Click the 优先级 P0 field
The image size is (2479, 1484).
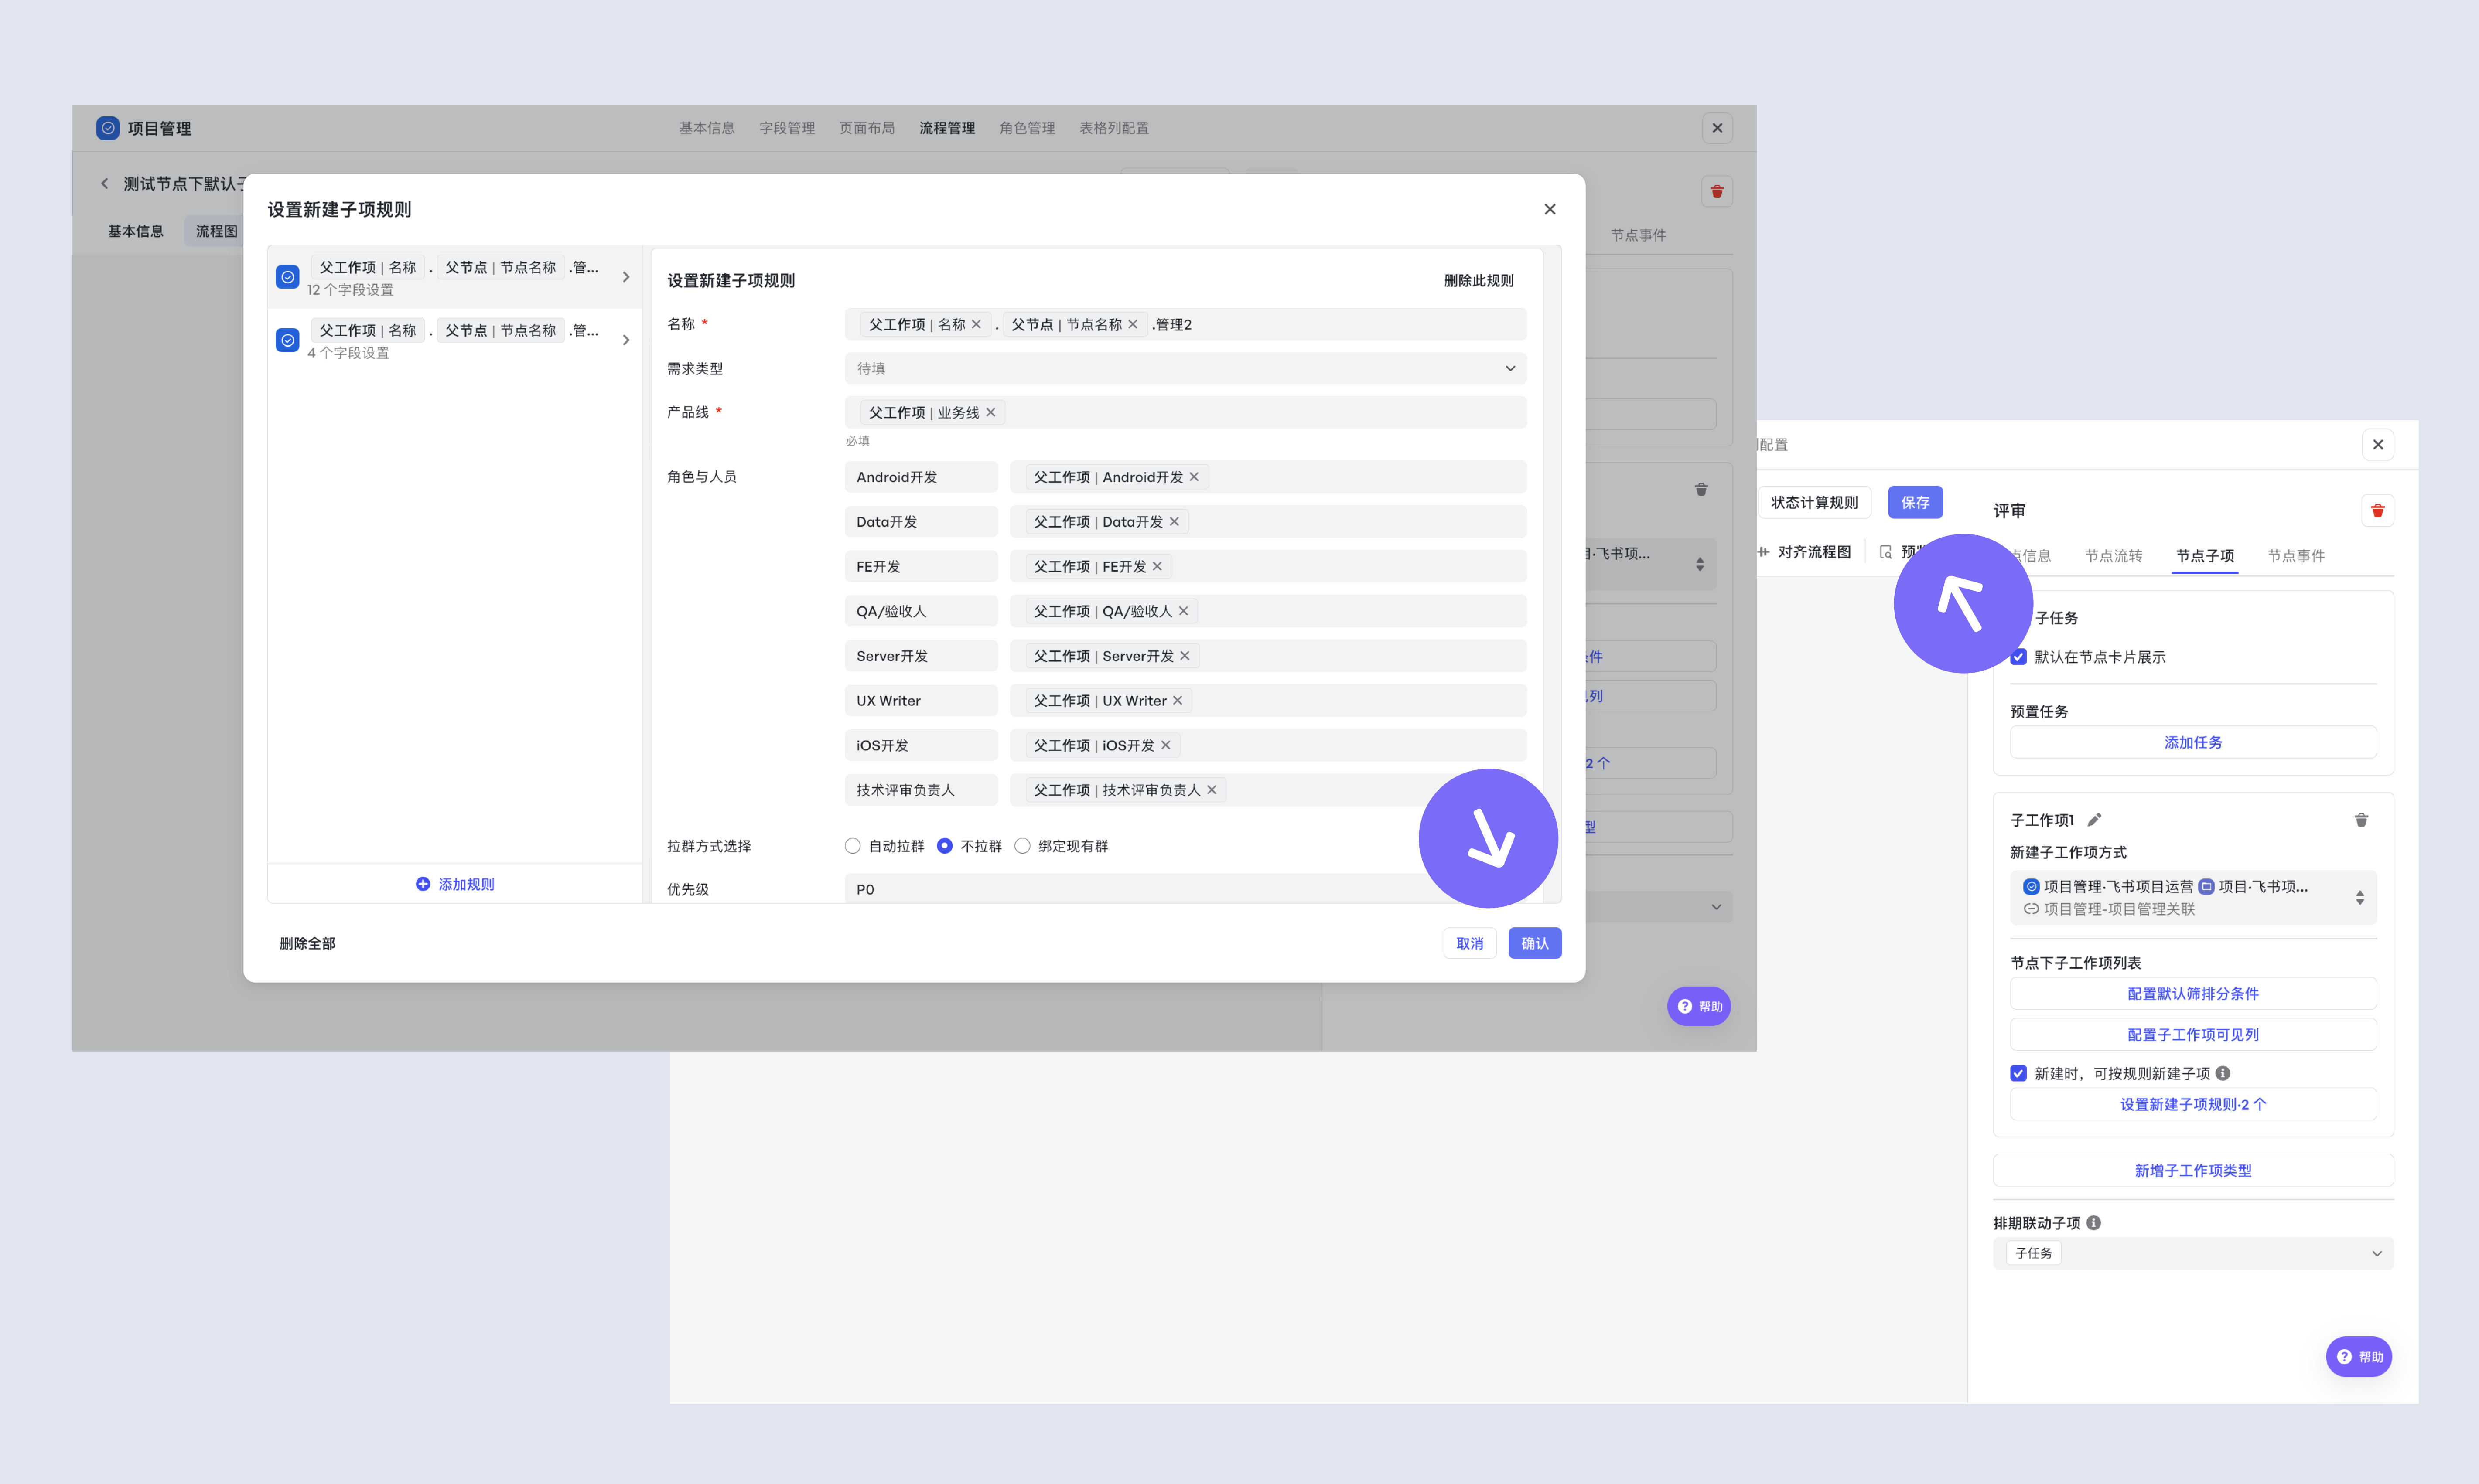[x=1185, y=888]
